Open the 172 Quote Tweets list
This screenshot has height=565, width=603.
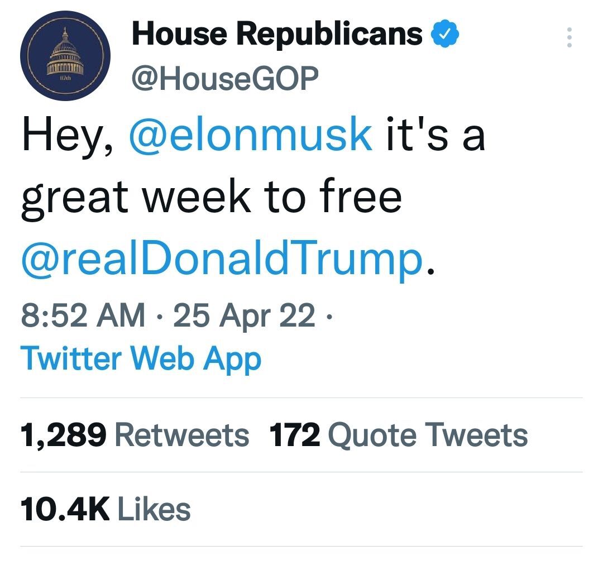pos(398,434)
